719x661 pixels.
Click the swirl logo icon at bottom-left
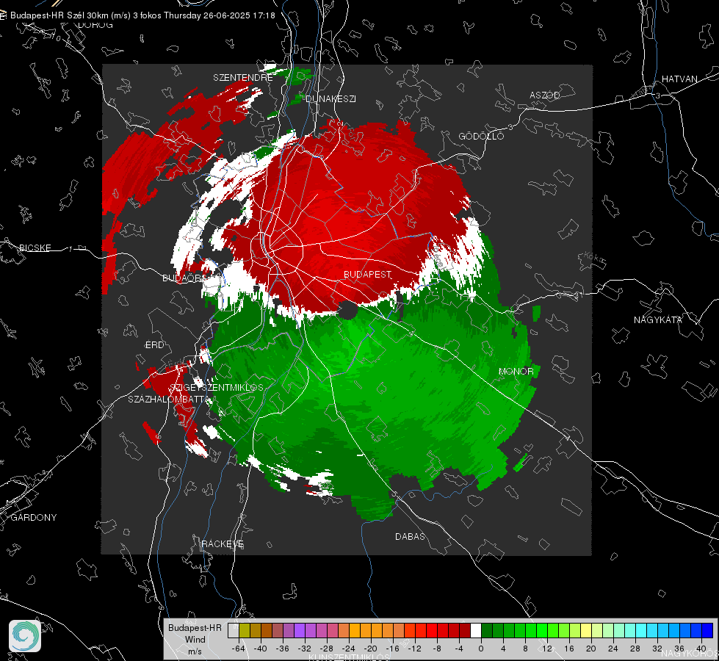click(x=25, y=636)
